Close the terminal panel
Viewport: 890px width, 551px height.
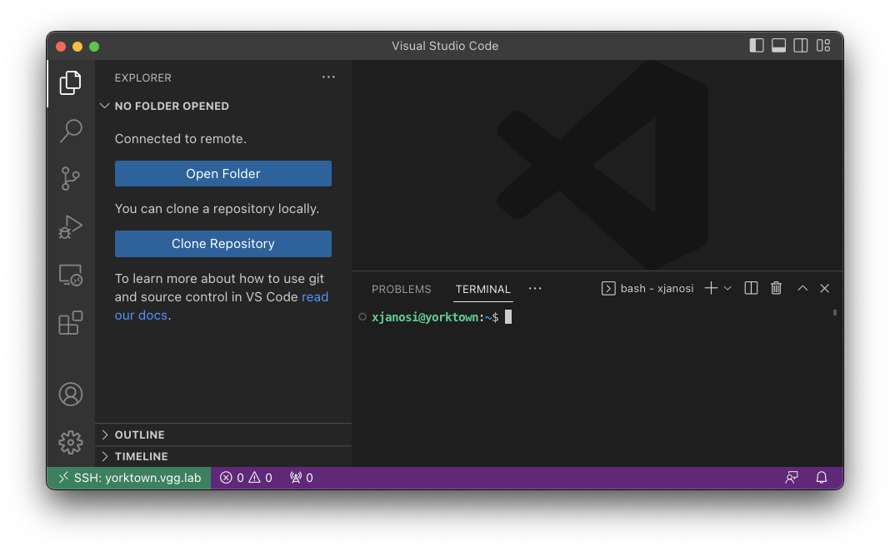click(825, 289)
